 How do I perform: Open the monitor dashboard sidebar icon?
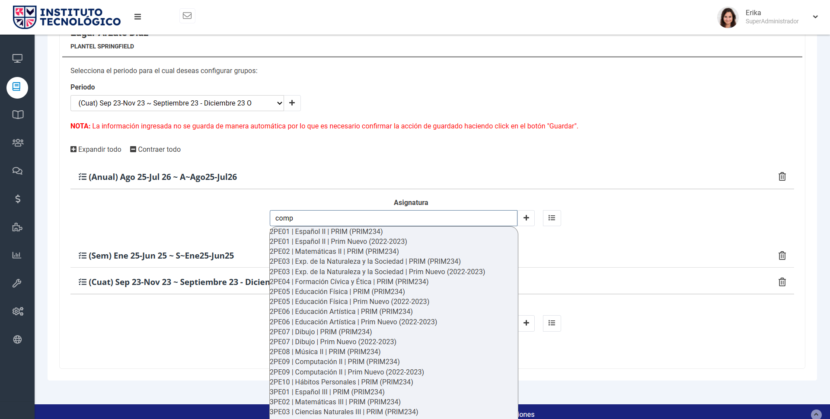click(17, 58)
